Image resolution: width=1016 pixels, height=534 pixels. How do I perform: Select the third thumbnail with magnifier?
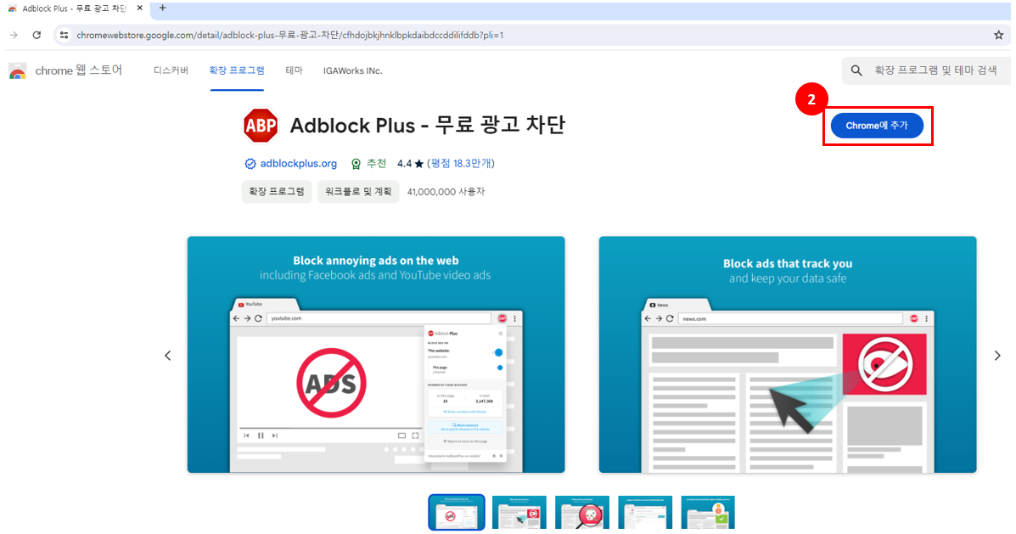coord(582,512)
